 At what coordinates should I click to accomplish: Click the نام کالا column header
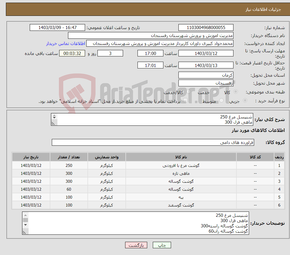tap(181, 157)
